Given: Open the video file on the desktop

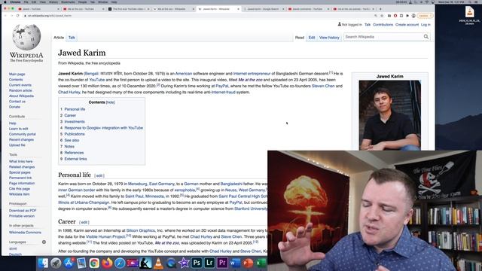Looking at the screenshot, I should click(469, 15).
